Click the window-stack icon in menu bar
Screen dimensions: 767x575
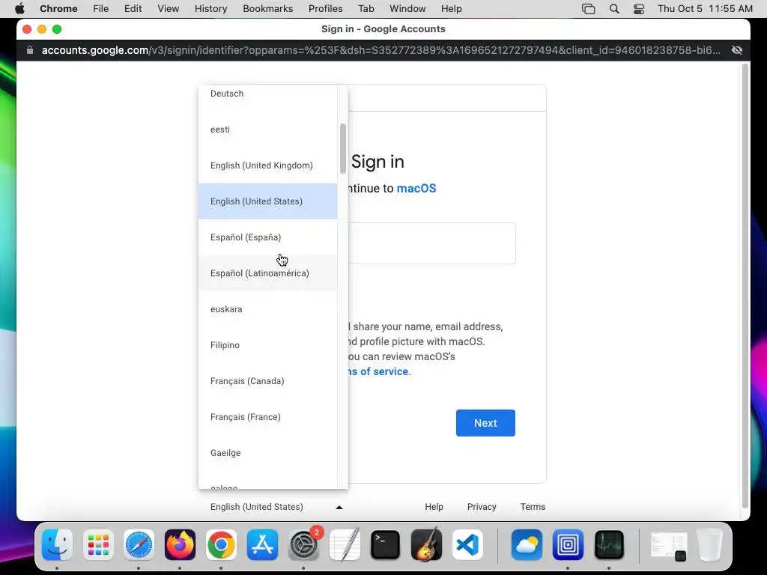589,9
